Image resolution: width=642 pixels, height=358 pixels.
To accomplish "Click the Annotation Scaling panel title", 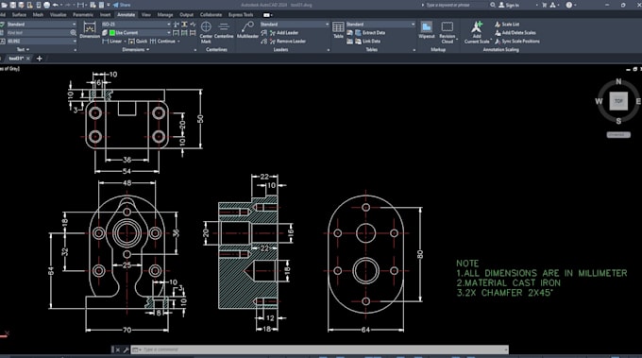I will (500, 49).
